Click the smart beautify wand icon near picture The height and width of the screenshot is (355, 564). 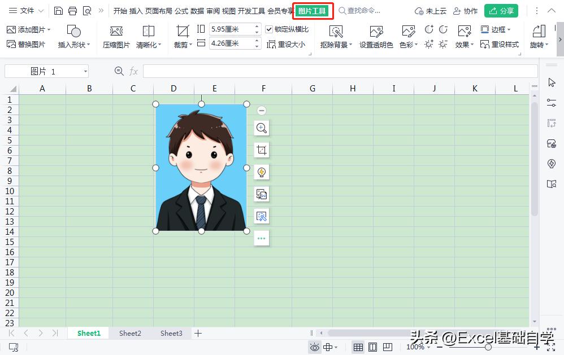(x=261, y=172)
